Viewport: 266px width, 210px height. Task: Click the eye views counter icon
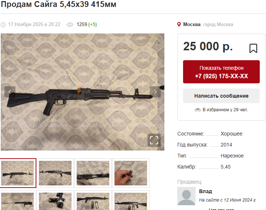[70, 25]
